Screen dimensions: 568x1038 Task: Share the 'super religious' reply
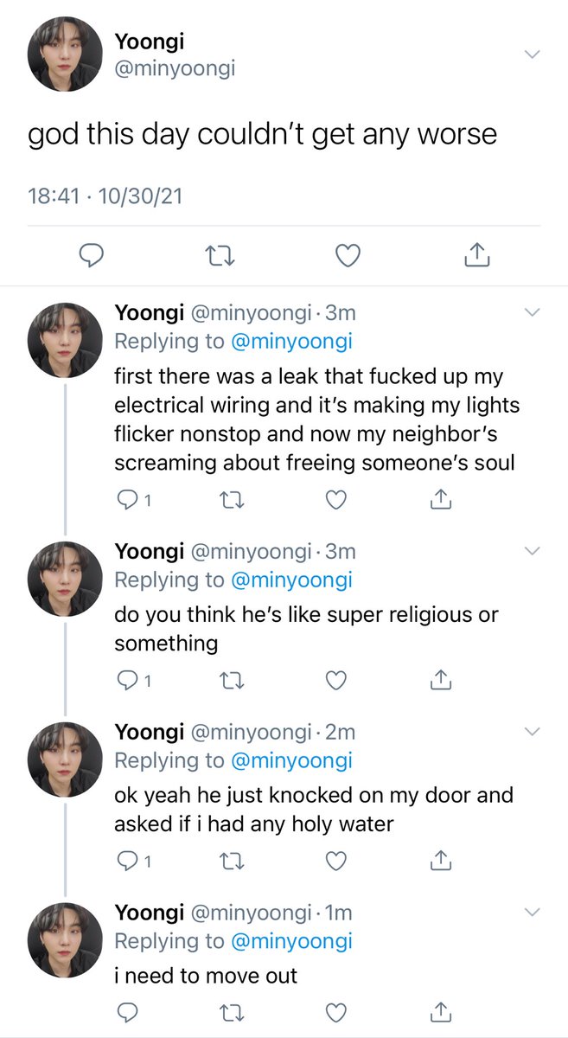441,680
